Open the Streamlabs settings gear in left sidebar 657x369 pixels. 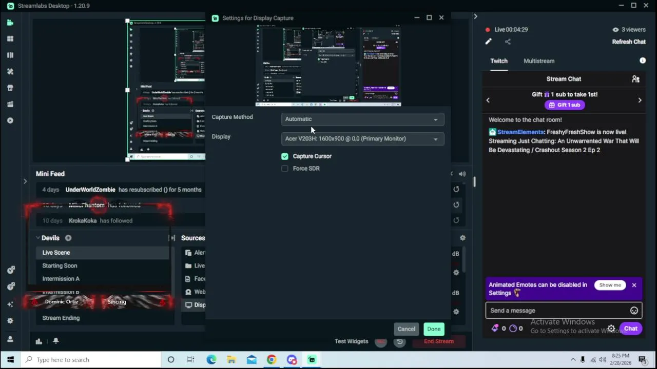click(10, 321)
